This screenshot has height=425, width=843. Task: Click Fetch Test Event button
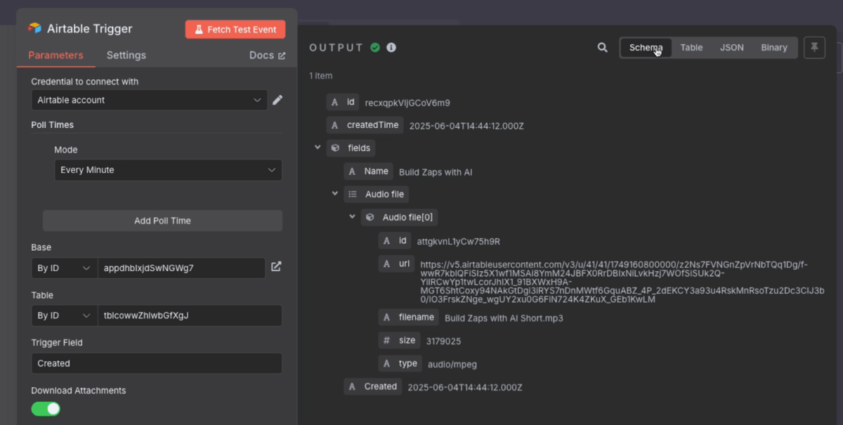pos(235,30)
